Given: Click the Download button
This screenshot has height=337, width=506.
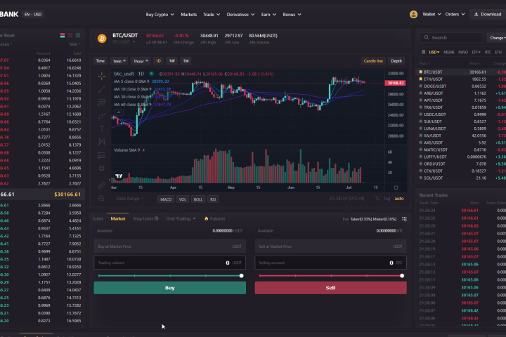Looking at the screenshot, I should [487, 14].
